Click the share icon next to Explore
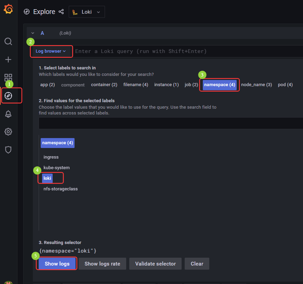Viewport: 303px width, 284px height. click(x=61, y=12)
